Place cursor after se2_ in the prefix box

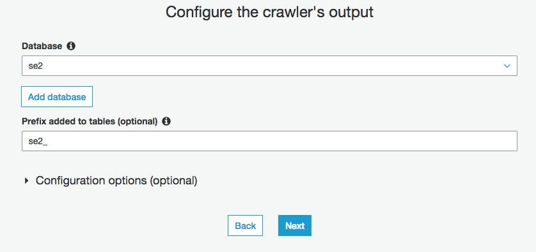point(49,141)
